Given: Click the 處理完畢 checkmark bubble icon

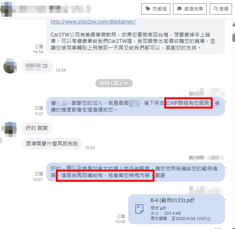Looking at the screenshot, I should 179,9.
